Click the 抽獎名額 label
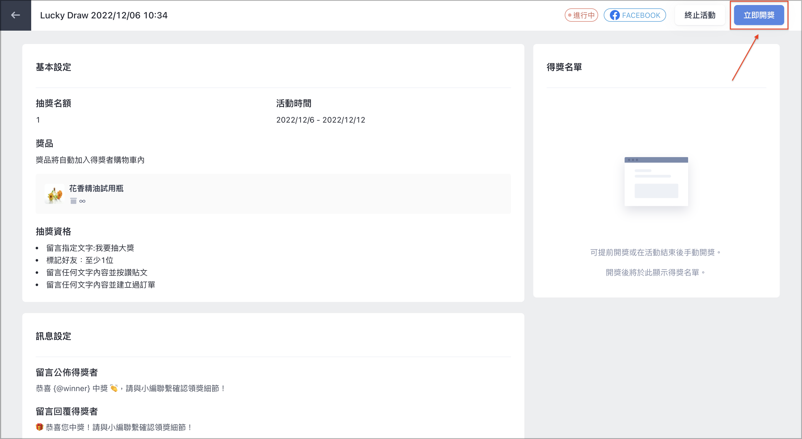Viewport: 802px width, 439px height. (x=53, y=103)
